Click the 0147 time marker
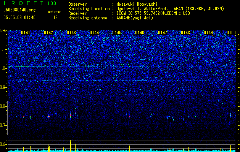This screenshot has width=240, height=152. tap(163, 33)
